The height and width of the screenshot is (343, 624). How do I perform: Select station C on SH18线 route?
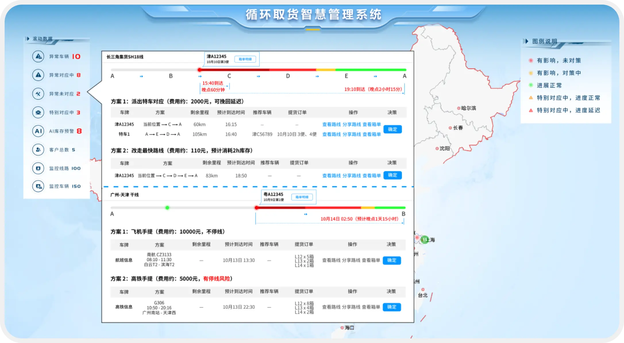pos(229,76)
